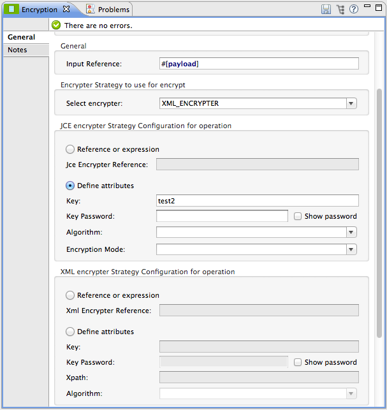Enable Show password in XML section
The width and height of the screenshot is (387, 410).
click(x=298, y=362)
